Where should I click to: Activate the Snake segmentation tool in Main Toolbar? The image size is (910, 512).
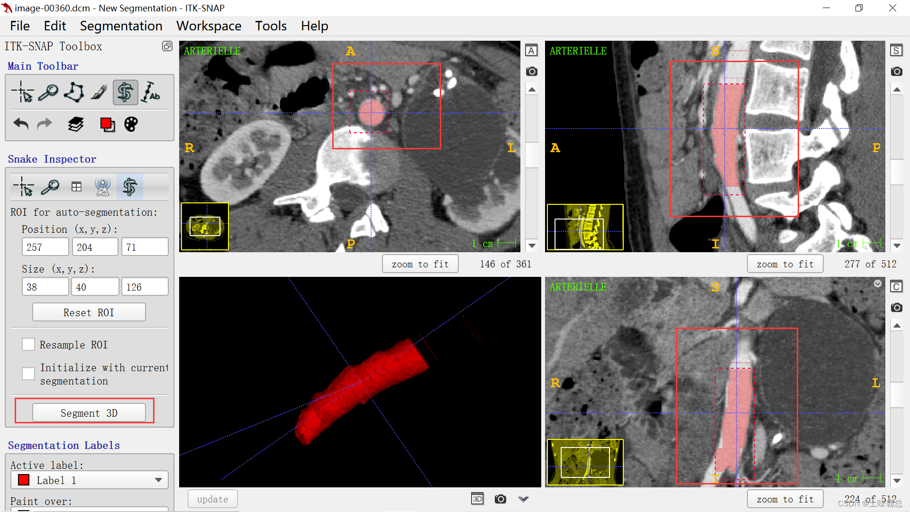point(125,92)
